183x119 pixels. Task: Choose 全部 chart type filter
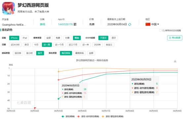point(49,38)
